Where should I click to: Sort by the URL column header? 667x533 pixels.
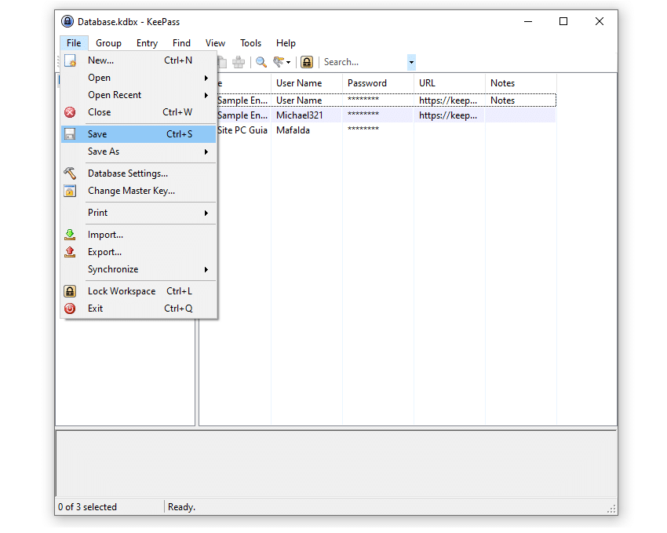click(x=450, y=83)
